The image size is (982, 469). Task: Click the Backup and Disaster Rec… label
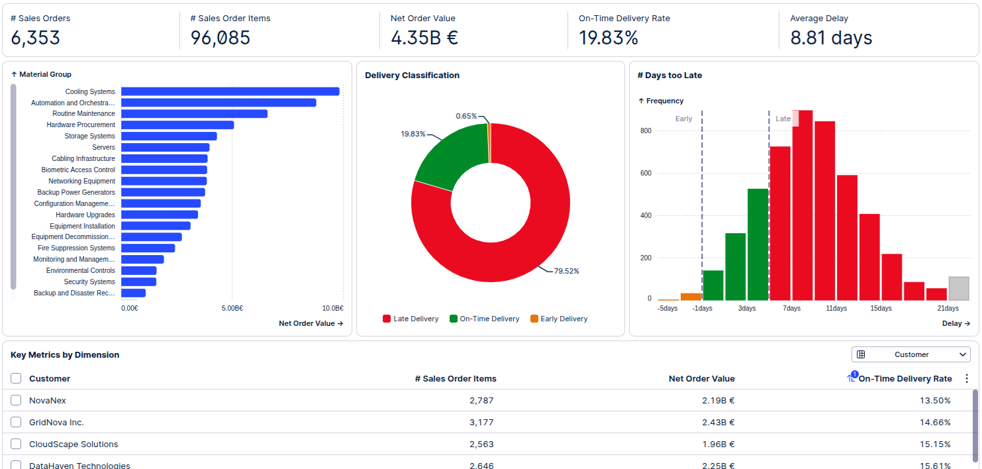(75, 293)
